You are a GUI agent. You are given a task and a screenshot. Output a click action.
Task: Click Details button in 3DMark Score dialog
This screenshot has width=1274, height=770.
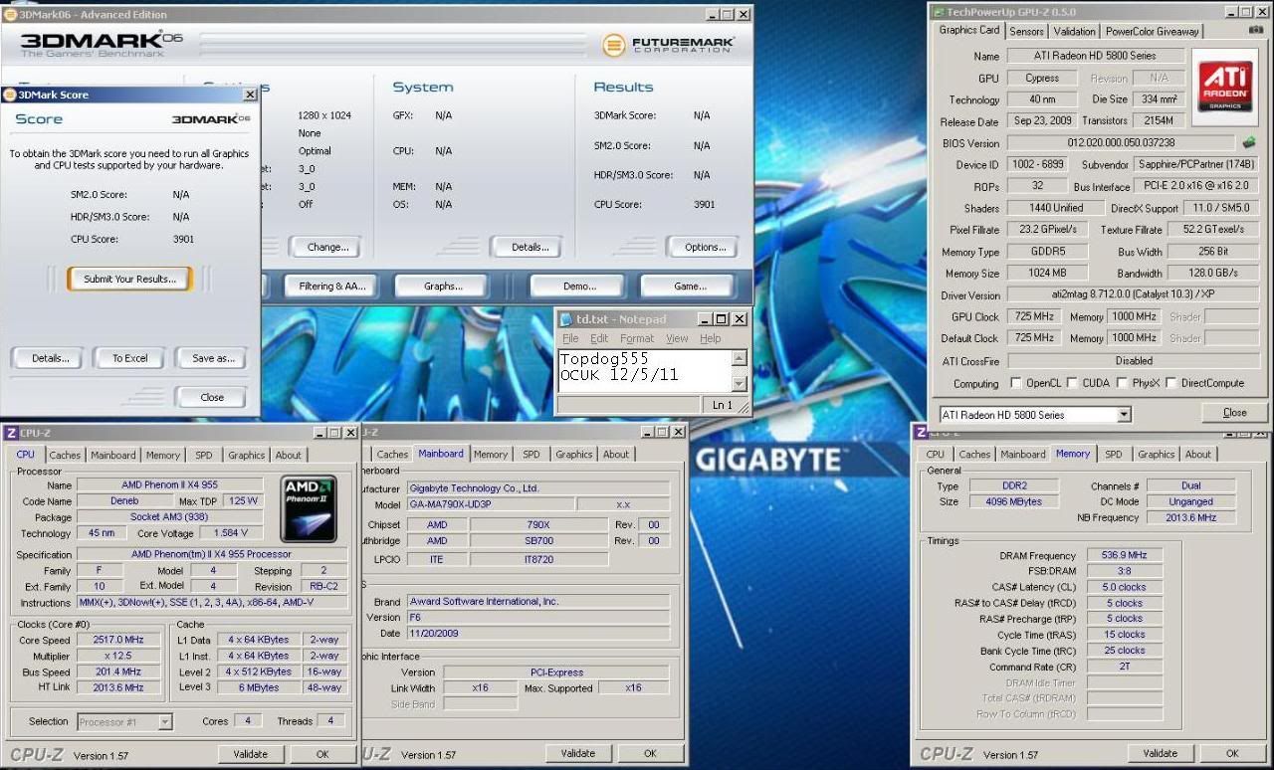[x=50, y=358]
